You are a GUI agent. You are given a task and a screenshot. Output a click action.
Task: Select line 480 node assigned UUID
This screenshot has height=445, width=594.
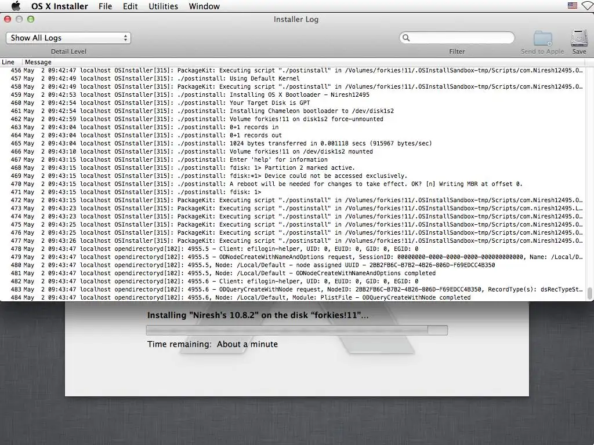294,265
